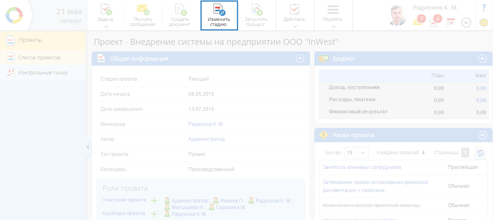Add participant with plus next to Участники проекта

pos(154,201)
